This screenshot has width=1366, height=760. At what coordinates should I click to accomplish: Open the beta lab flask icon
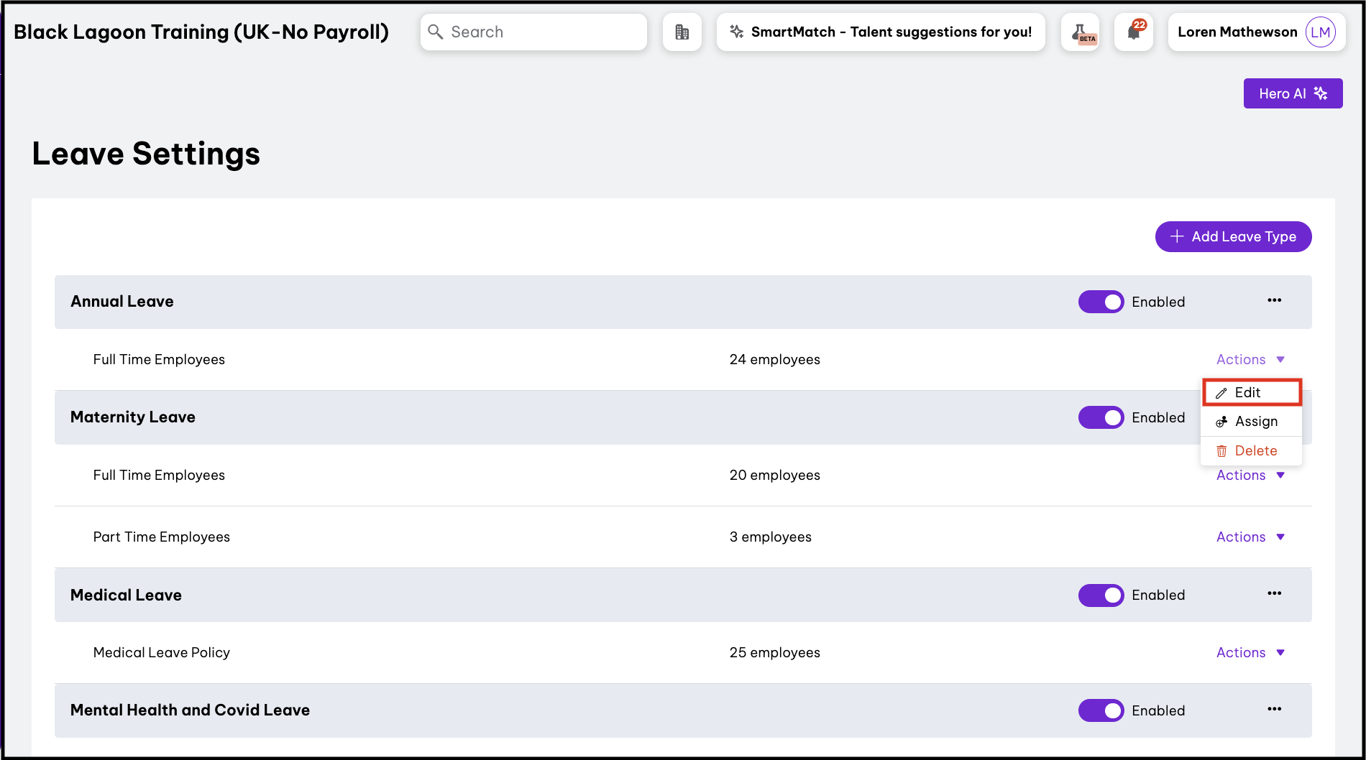point(1080,32)
